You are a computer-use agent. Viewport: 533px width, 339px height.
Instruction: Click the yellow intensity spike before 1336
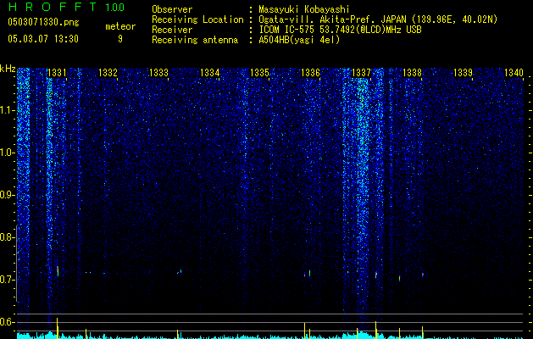[304, 330]
